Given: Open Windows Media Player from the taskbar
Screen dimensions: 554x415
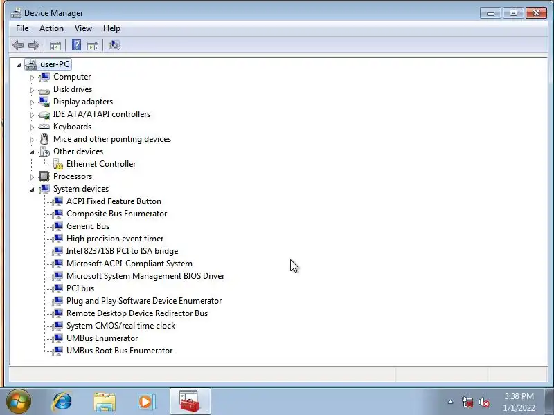Looking at the screenshot, I should (146, 402).
